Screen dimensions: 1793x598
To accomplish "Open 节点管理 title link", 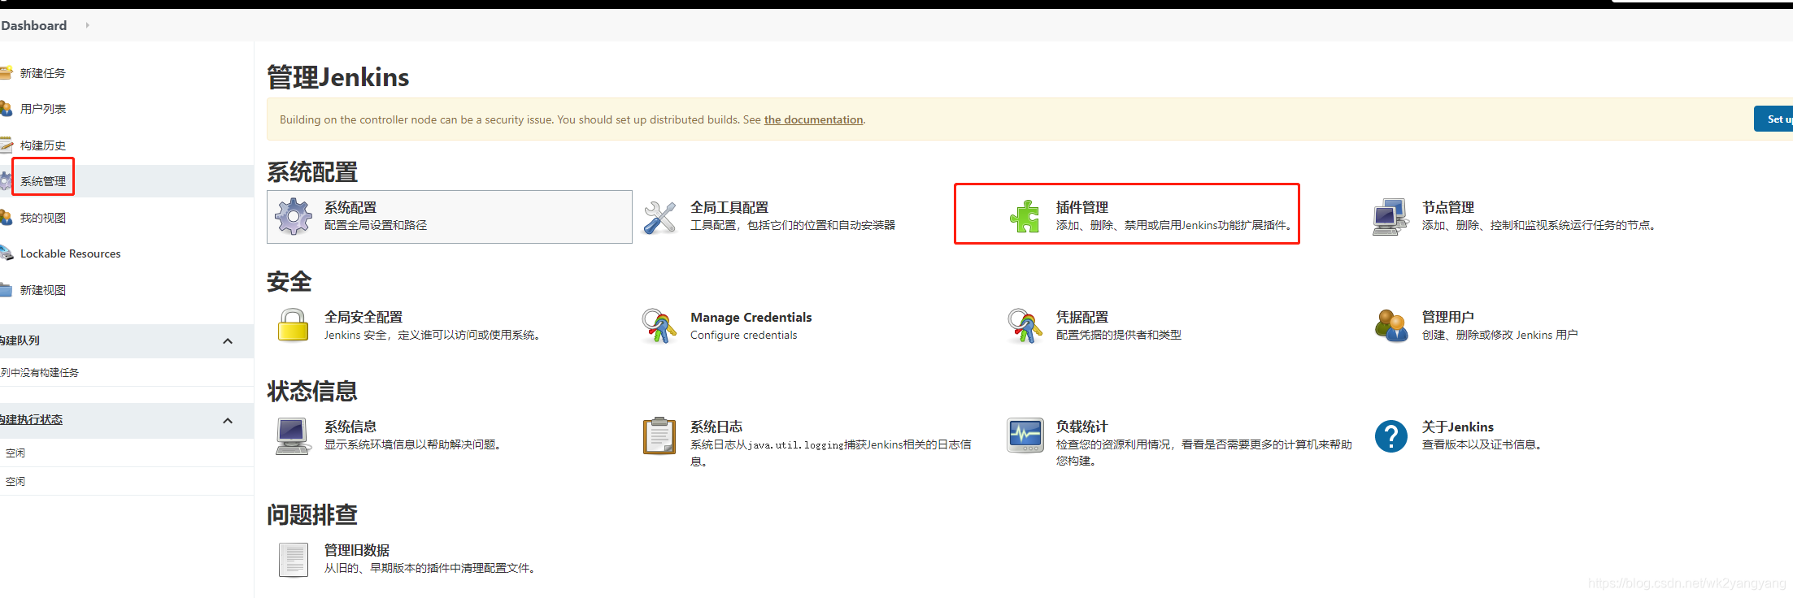I will click(1448, 207).
